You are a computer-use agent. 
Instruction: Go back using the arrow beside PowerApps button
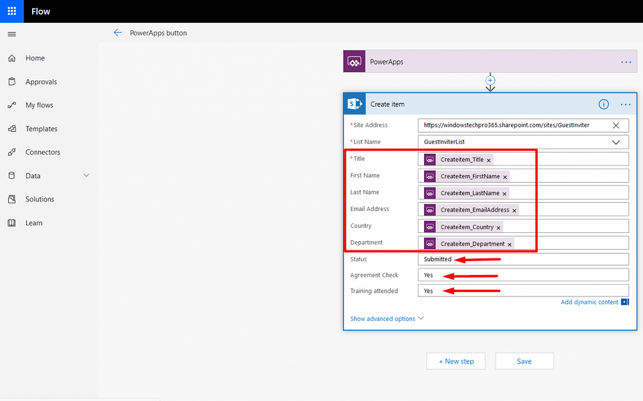point(118,32)
